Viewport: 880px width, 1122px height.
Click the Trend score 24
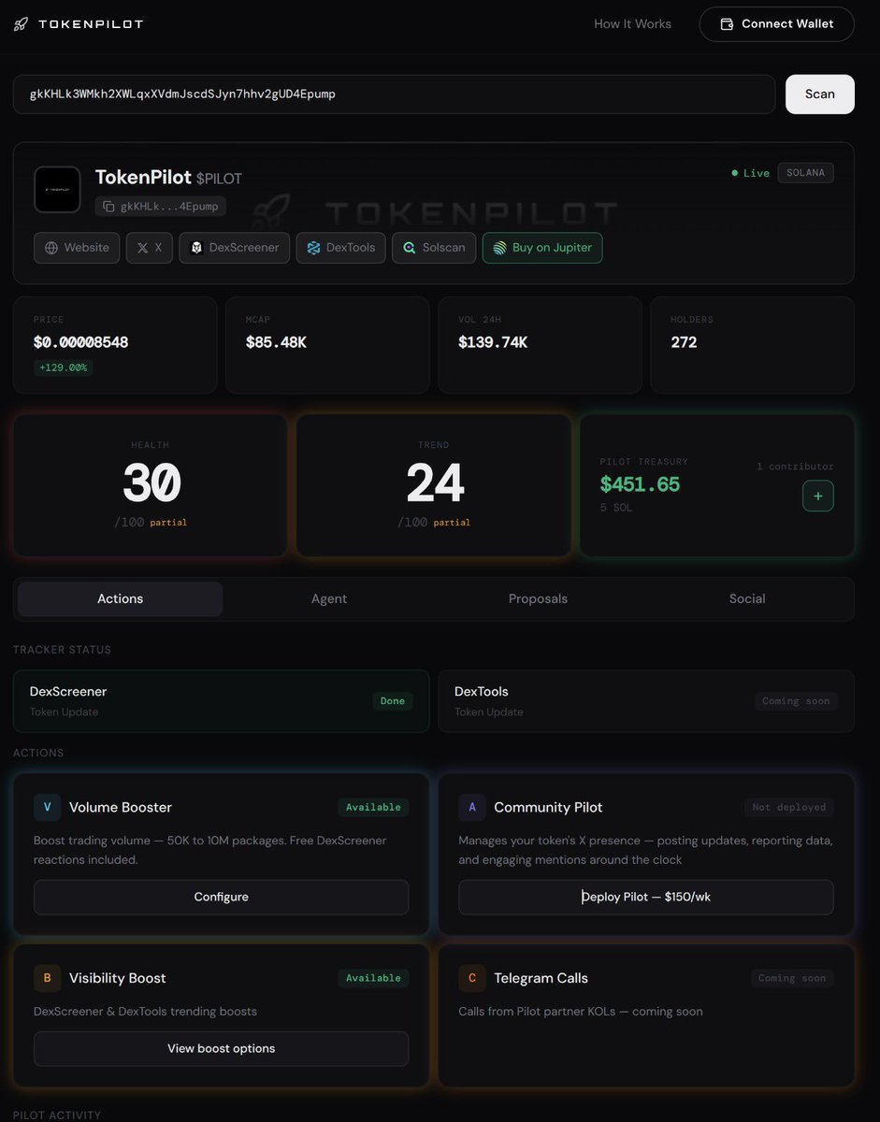click(435, 485)
